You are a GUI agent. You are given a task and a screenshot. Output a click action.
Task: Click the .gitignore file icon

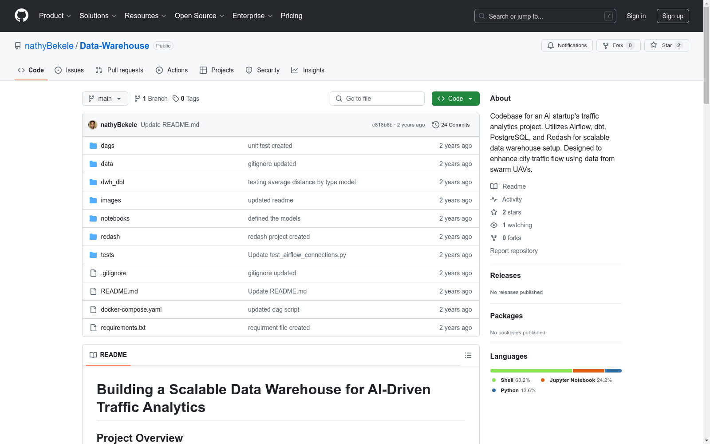93,273
